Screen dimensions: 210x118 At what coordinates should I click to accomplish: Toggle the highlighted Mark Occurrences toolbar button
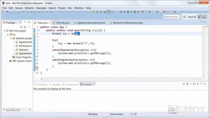point(109,12)
